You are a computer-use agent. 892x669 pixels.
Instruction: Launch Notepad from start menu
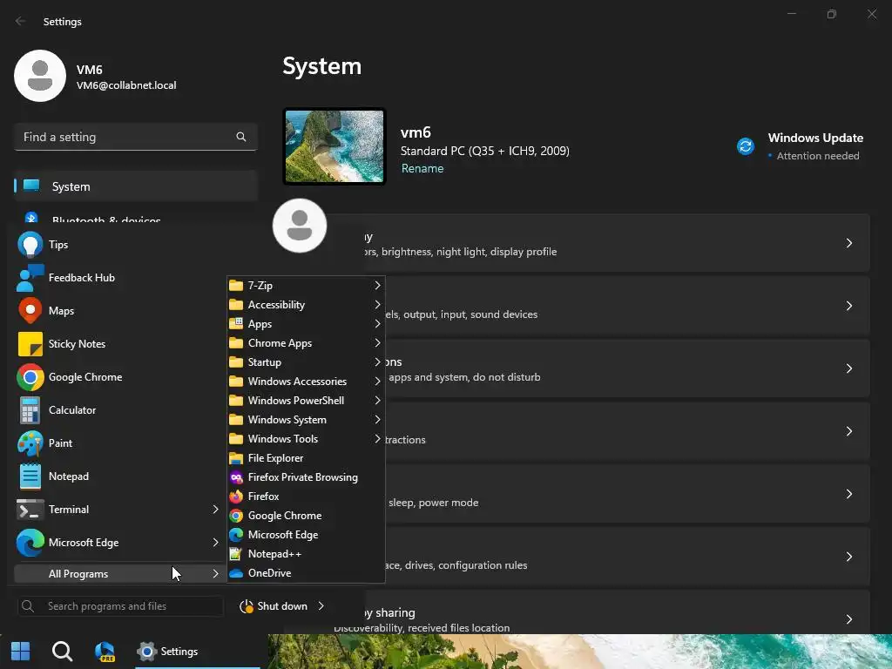118,476
